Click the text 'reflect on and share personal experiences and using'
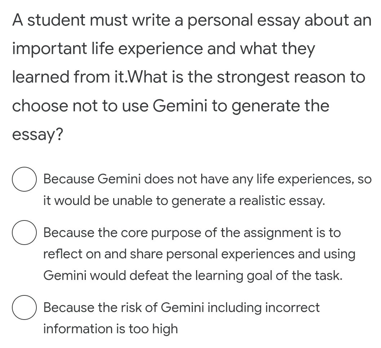The image size is (381, 348). (x=199, y=254)
